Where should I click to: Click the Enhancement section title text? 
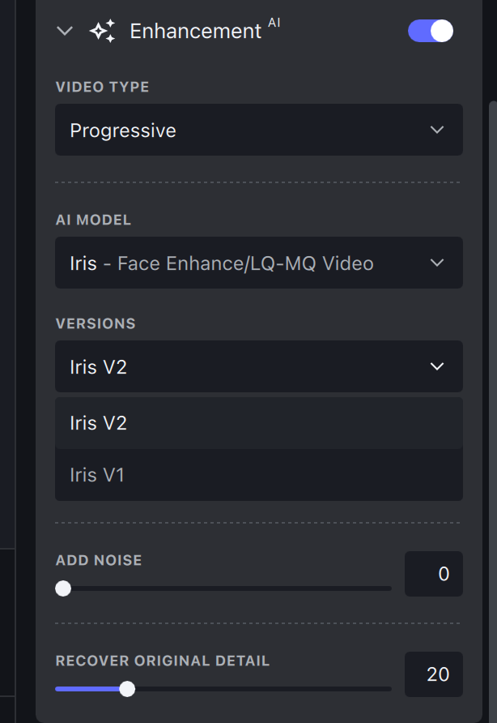tap(195, 32)
